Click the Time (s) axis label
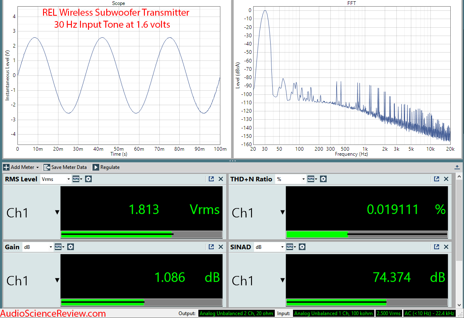Image resolution: width=464 pixels, height=318 pixels. tap(119, 154)
